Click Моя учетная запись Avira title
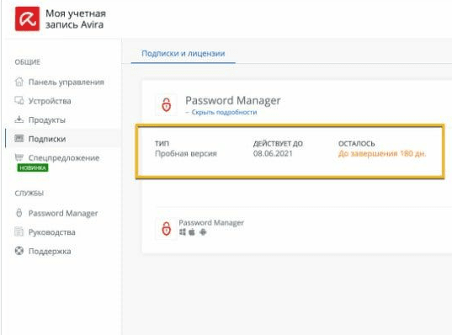 tap(76, 19)
